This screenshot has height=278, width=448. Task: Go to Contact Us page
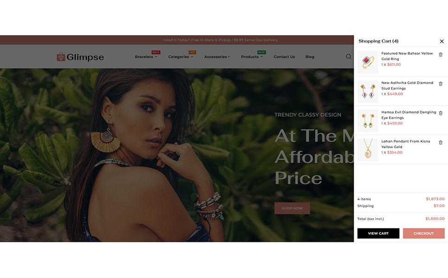point(284,57)
